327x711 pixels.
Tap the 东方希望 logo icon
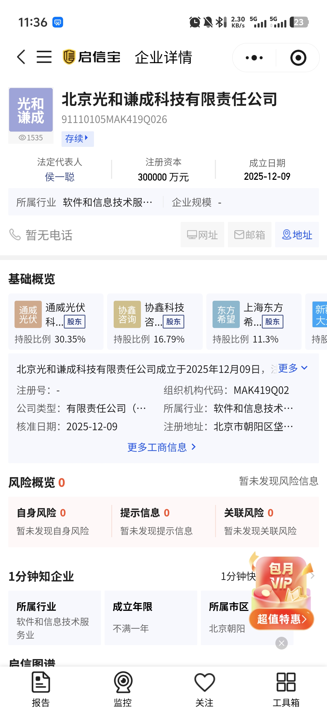226,315
